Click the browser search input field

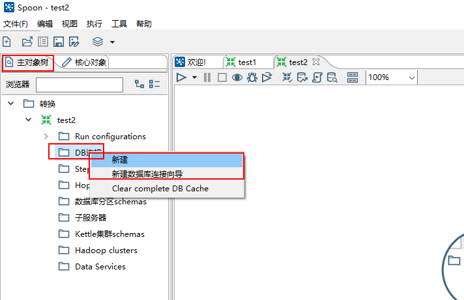pyautogui.click(x=80, y=85)
